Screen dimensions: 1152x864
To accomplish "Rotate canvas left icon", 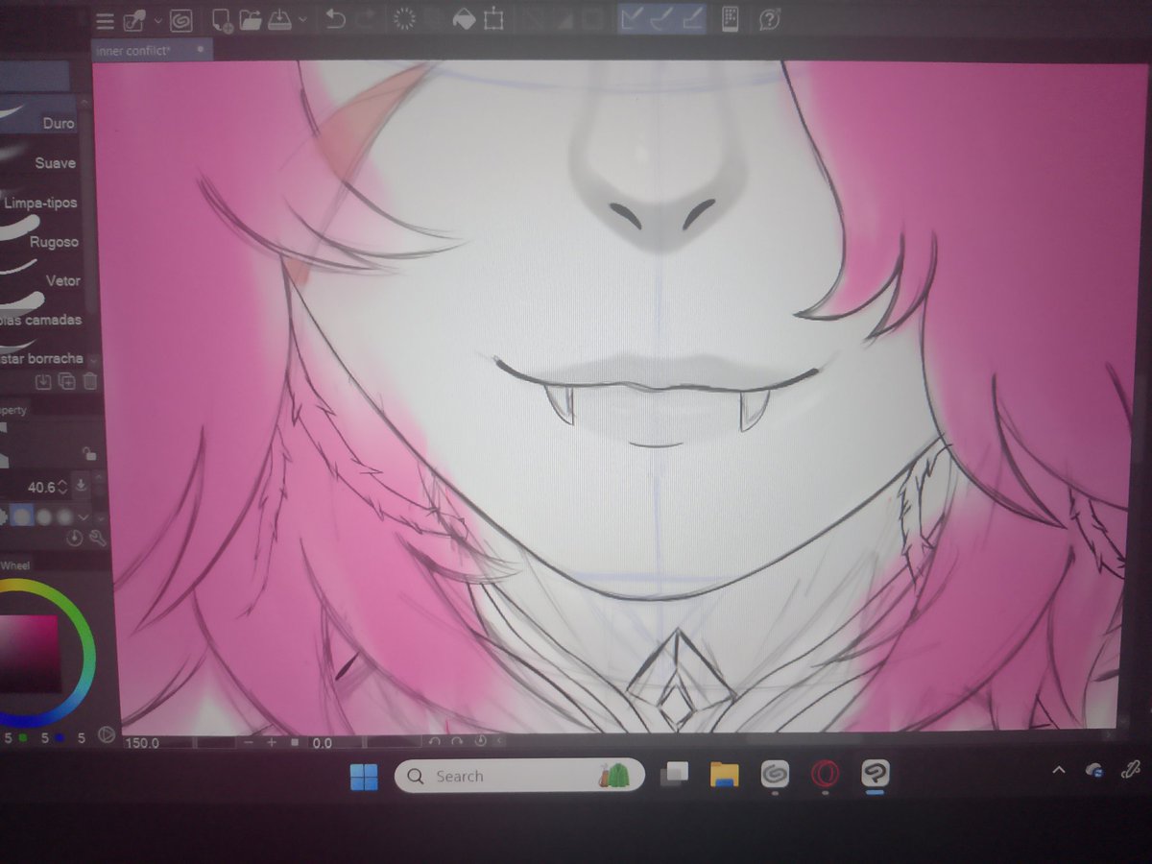I will (x=435, y=742).
